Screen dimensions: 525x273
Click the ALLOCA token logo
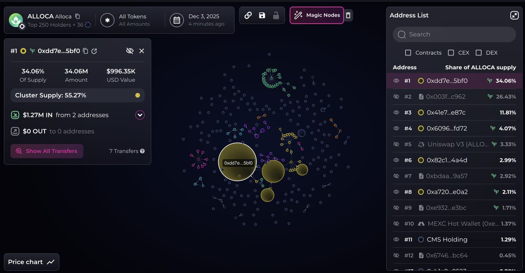(x=16, y=20)
